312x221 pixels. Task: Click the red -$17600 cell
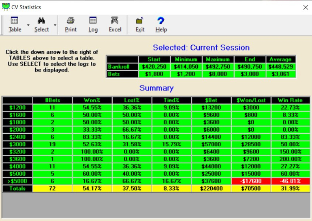pos(250,181)
